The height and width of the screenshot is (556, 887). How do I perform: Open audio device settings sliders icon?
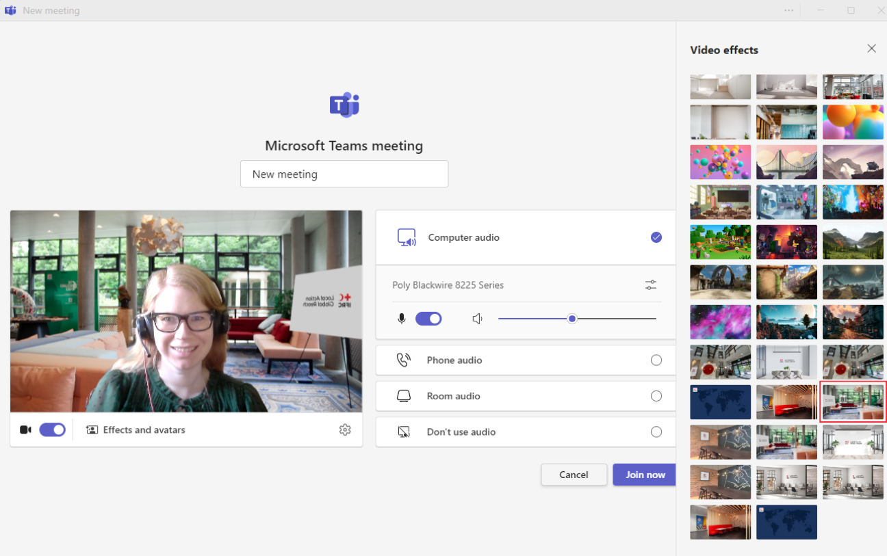pyautogui.click(x=650, y=285)
